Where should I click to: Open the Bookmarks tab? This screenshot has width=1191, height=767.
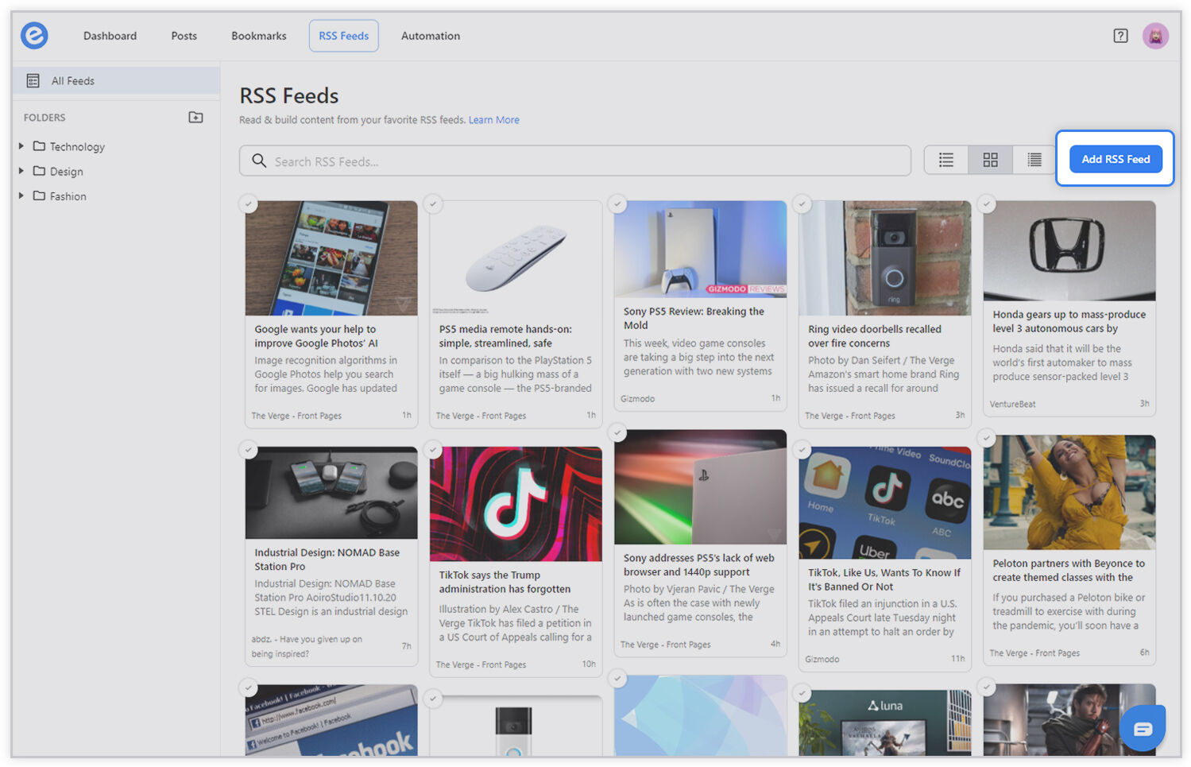coord(258,36)
